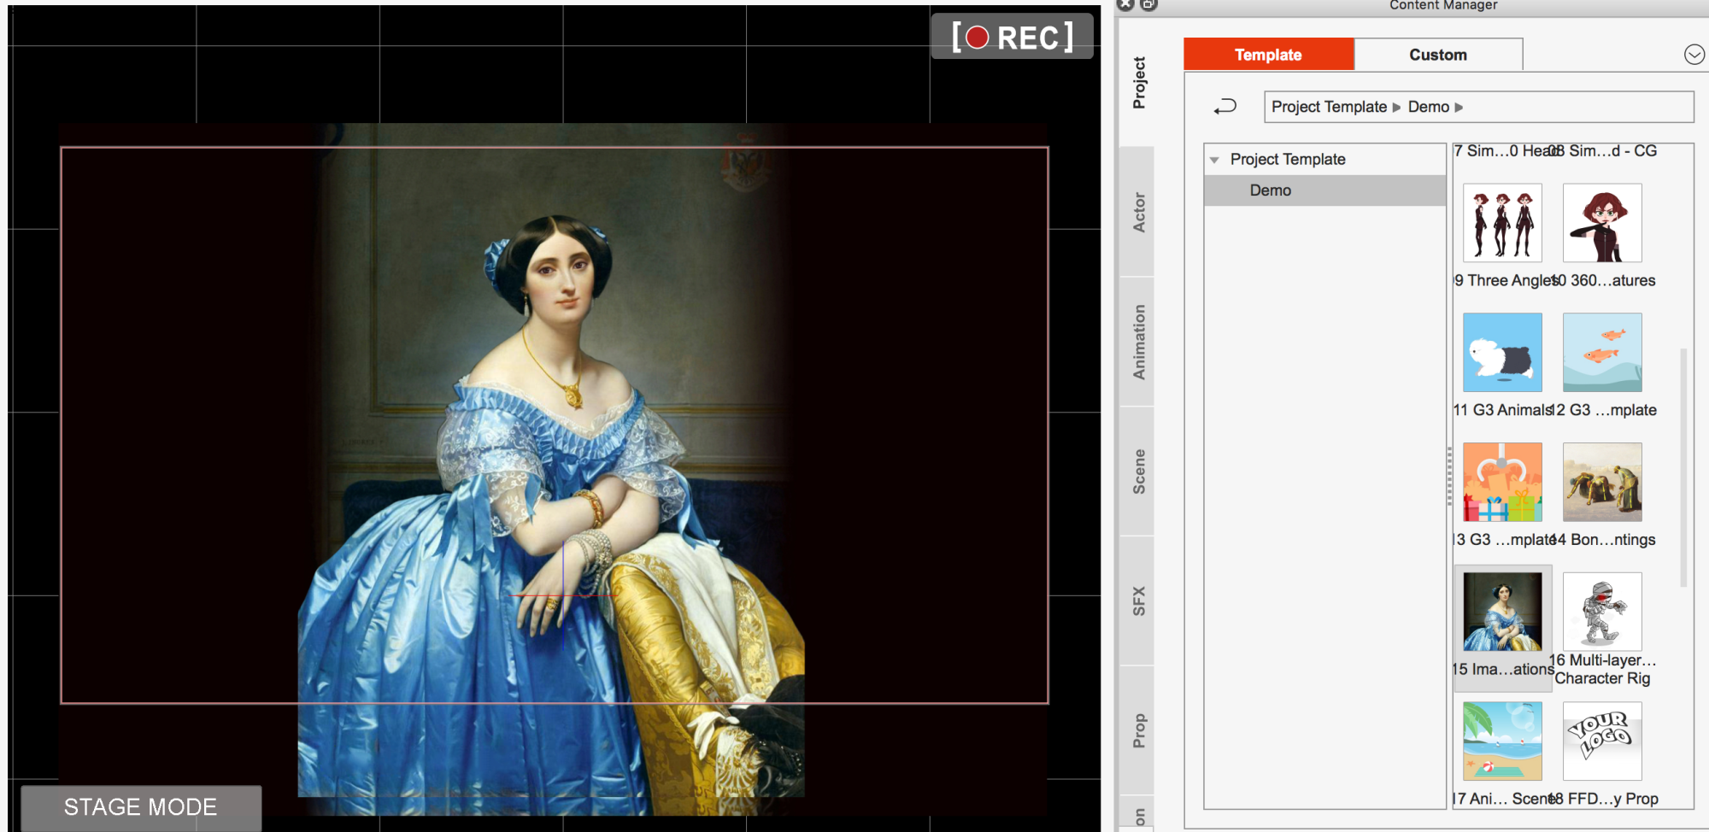Open the SFX vertical tab
This screenshot has height=832, width=1709.
pos(1138,601)
